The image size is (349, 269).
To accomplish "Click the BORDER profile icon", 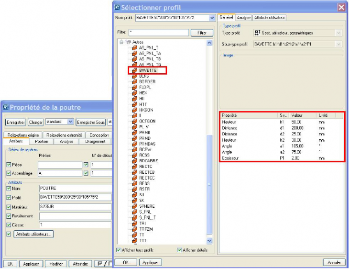I will 135,81.
